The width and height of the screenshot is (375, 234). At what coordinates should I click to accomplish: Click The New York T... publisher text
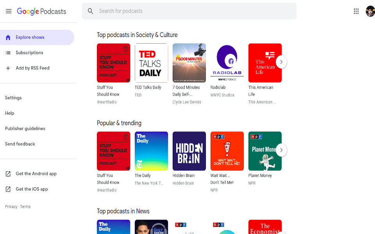(x=149, y=183)
